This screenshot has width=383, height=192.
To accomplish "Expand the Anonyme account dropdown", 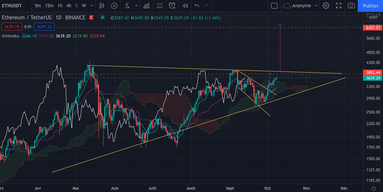I will pyautogui.click(x=316, y=6).
